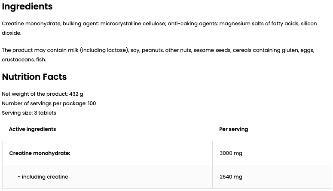
Task: Click the "Per serving" column header
Action: click(x=233, y=129)
